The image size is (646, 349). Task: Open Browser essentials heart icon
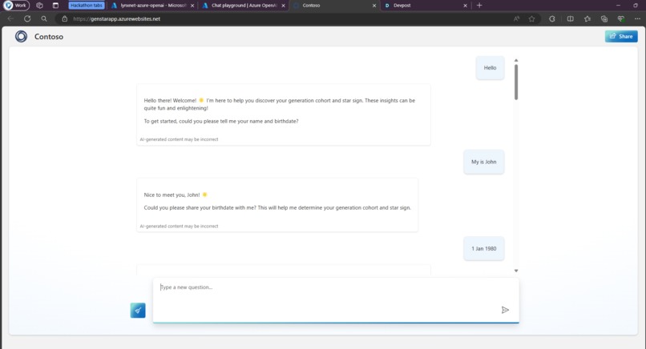621,18
